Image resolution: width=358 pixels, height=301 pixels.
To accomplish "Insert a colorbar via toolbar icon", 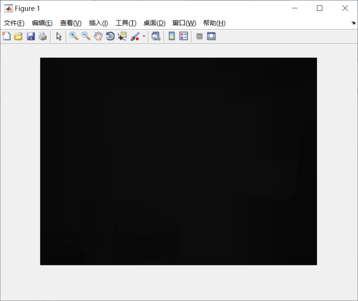I will [x=172, y=36].
